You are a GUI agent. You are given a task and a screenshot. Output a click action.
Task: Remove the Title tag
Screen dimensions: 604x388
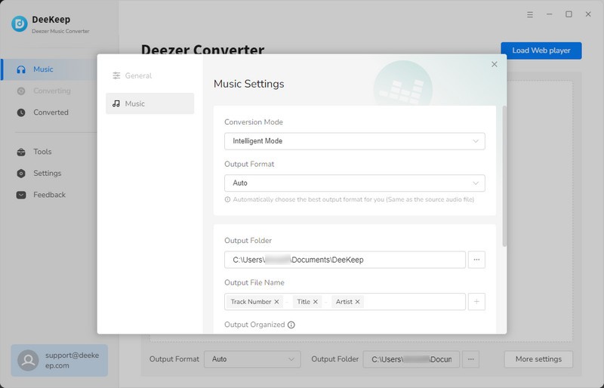316,302
